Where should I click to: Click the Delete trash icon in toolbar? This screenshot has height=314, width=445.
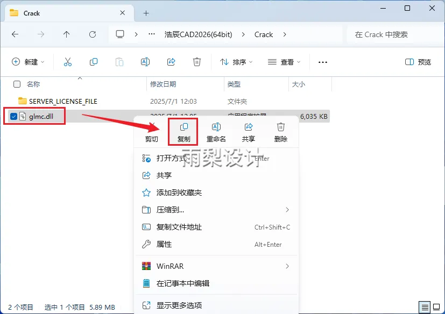[x=197, y=62]
